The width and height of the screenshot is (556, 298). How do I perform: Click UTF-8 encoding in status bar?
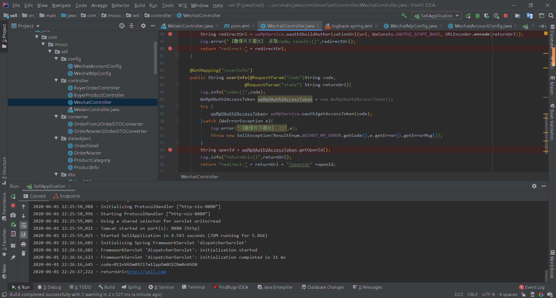(x=489, y=294)
